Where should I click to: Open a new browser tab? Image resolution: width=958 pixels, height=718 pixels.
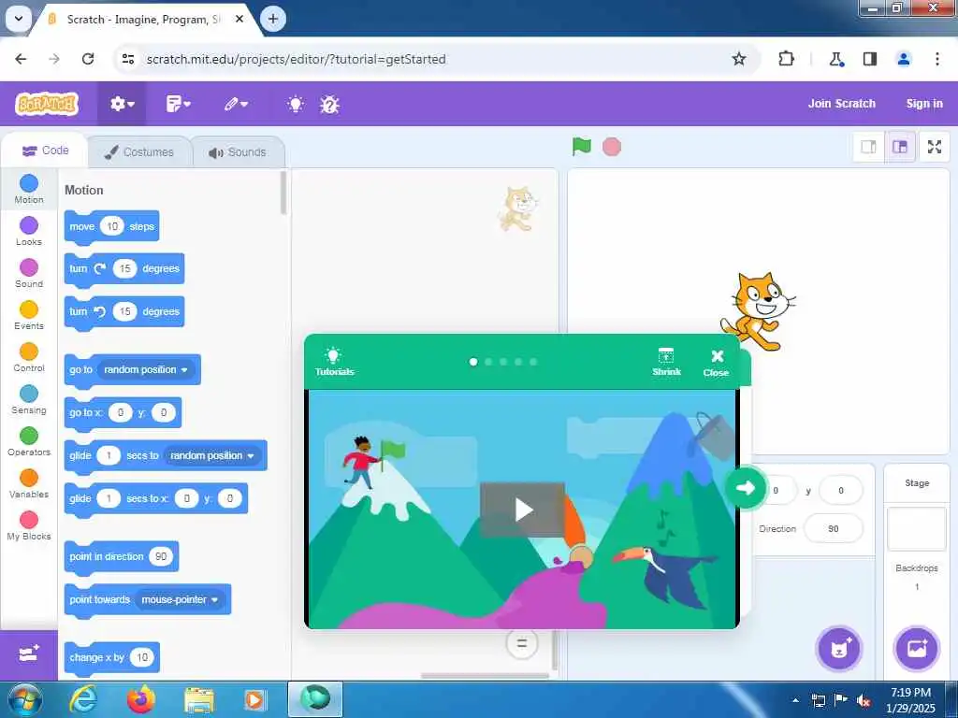click(x=273, y=19)
